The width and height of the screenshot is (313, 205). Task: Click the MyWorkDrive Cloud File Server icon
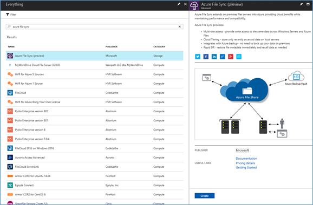(x=10, y=65)
